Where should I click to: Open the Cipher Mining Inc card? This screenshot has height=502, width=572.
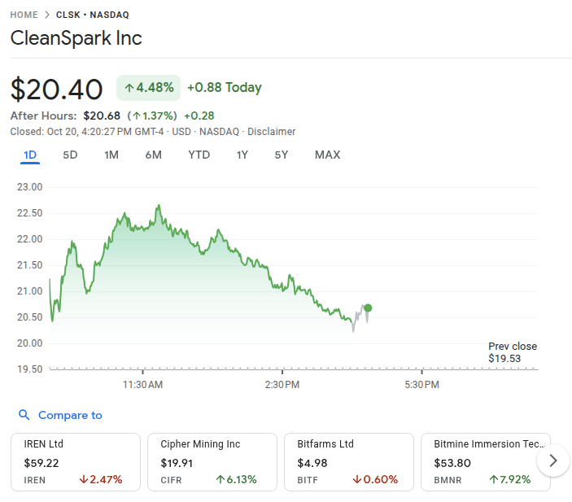[212, 462]
